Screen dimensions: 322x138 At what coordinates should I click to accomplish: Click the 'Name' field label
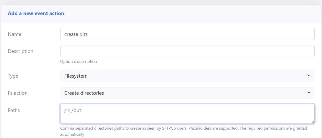pyautogui.click(x=15, y=34)
